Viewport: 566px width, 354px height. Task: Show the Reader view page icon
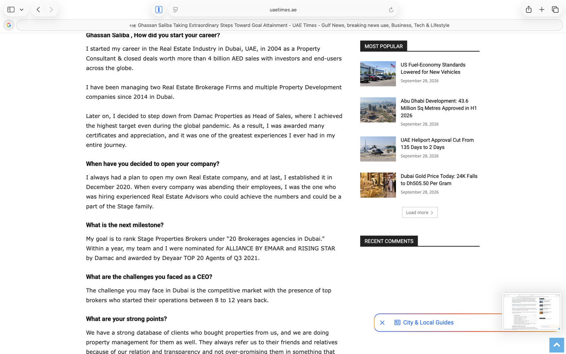tap(175, 10)
